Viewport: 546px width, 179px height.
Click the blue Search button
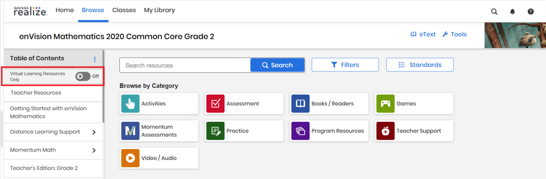[278, 65]
